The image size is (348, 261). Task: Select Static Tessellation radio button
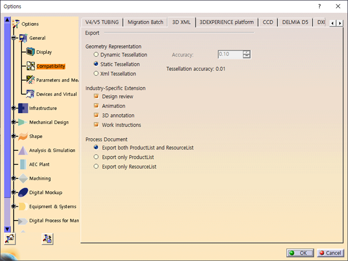pyautogui.click(x=96, y=64)
